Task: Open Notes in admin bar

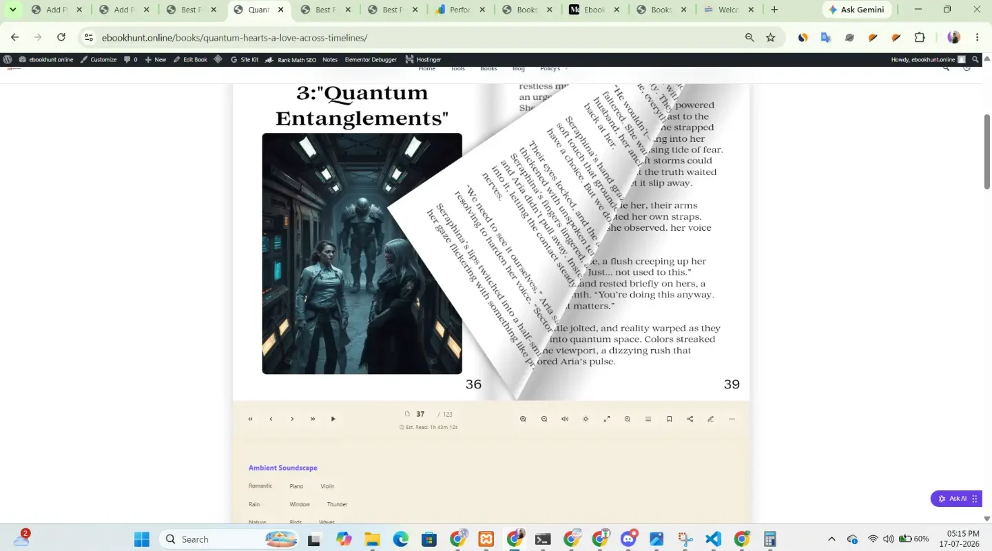Action: (330, 60)
